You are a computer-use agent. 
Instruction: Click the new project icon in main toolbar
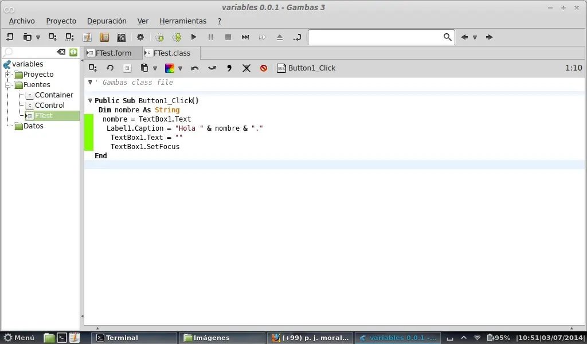[x=10, y=37]
